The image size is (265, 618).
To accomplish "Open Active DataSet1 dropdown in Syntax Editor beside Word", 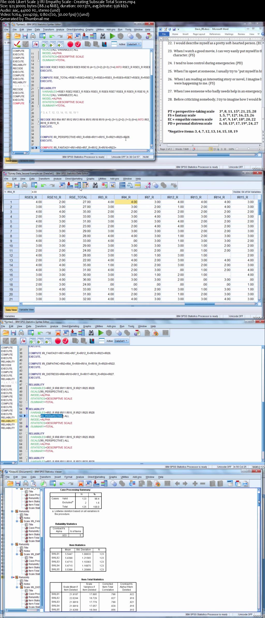I will point(134,44).
